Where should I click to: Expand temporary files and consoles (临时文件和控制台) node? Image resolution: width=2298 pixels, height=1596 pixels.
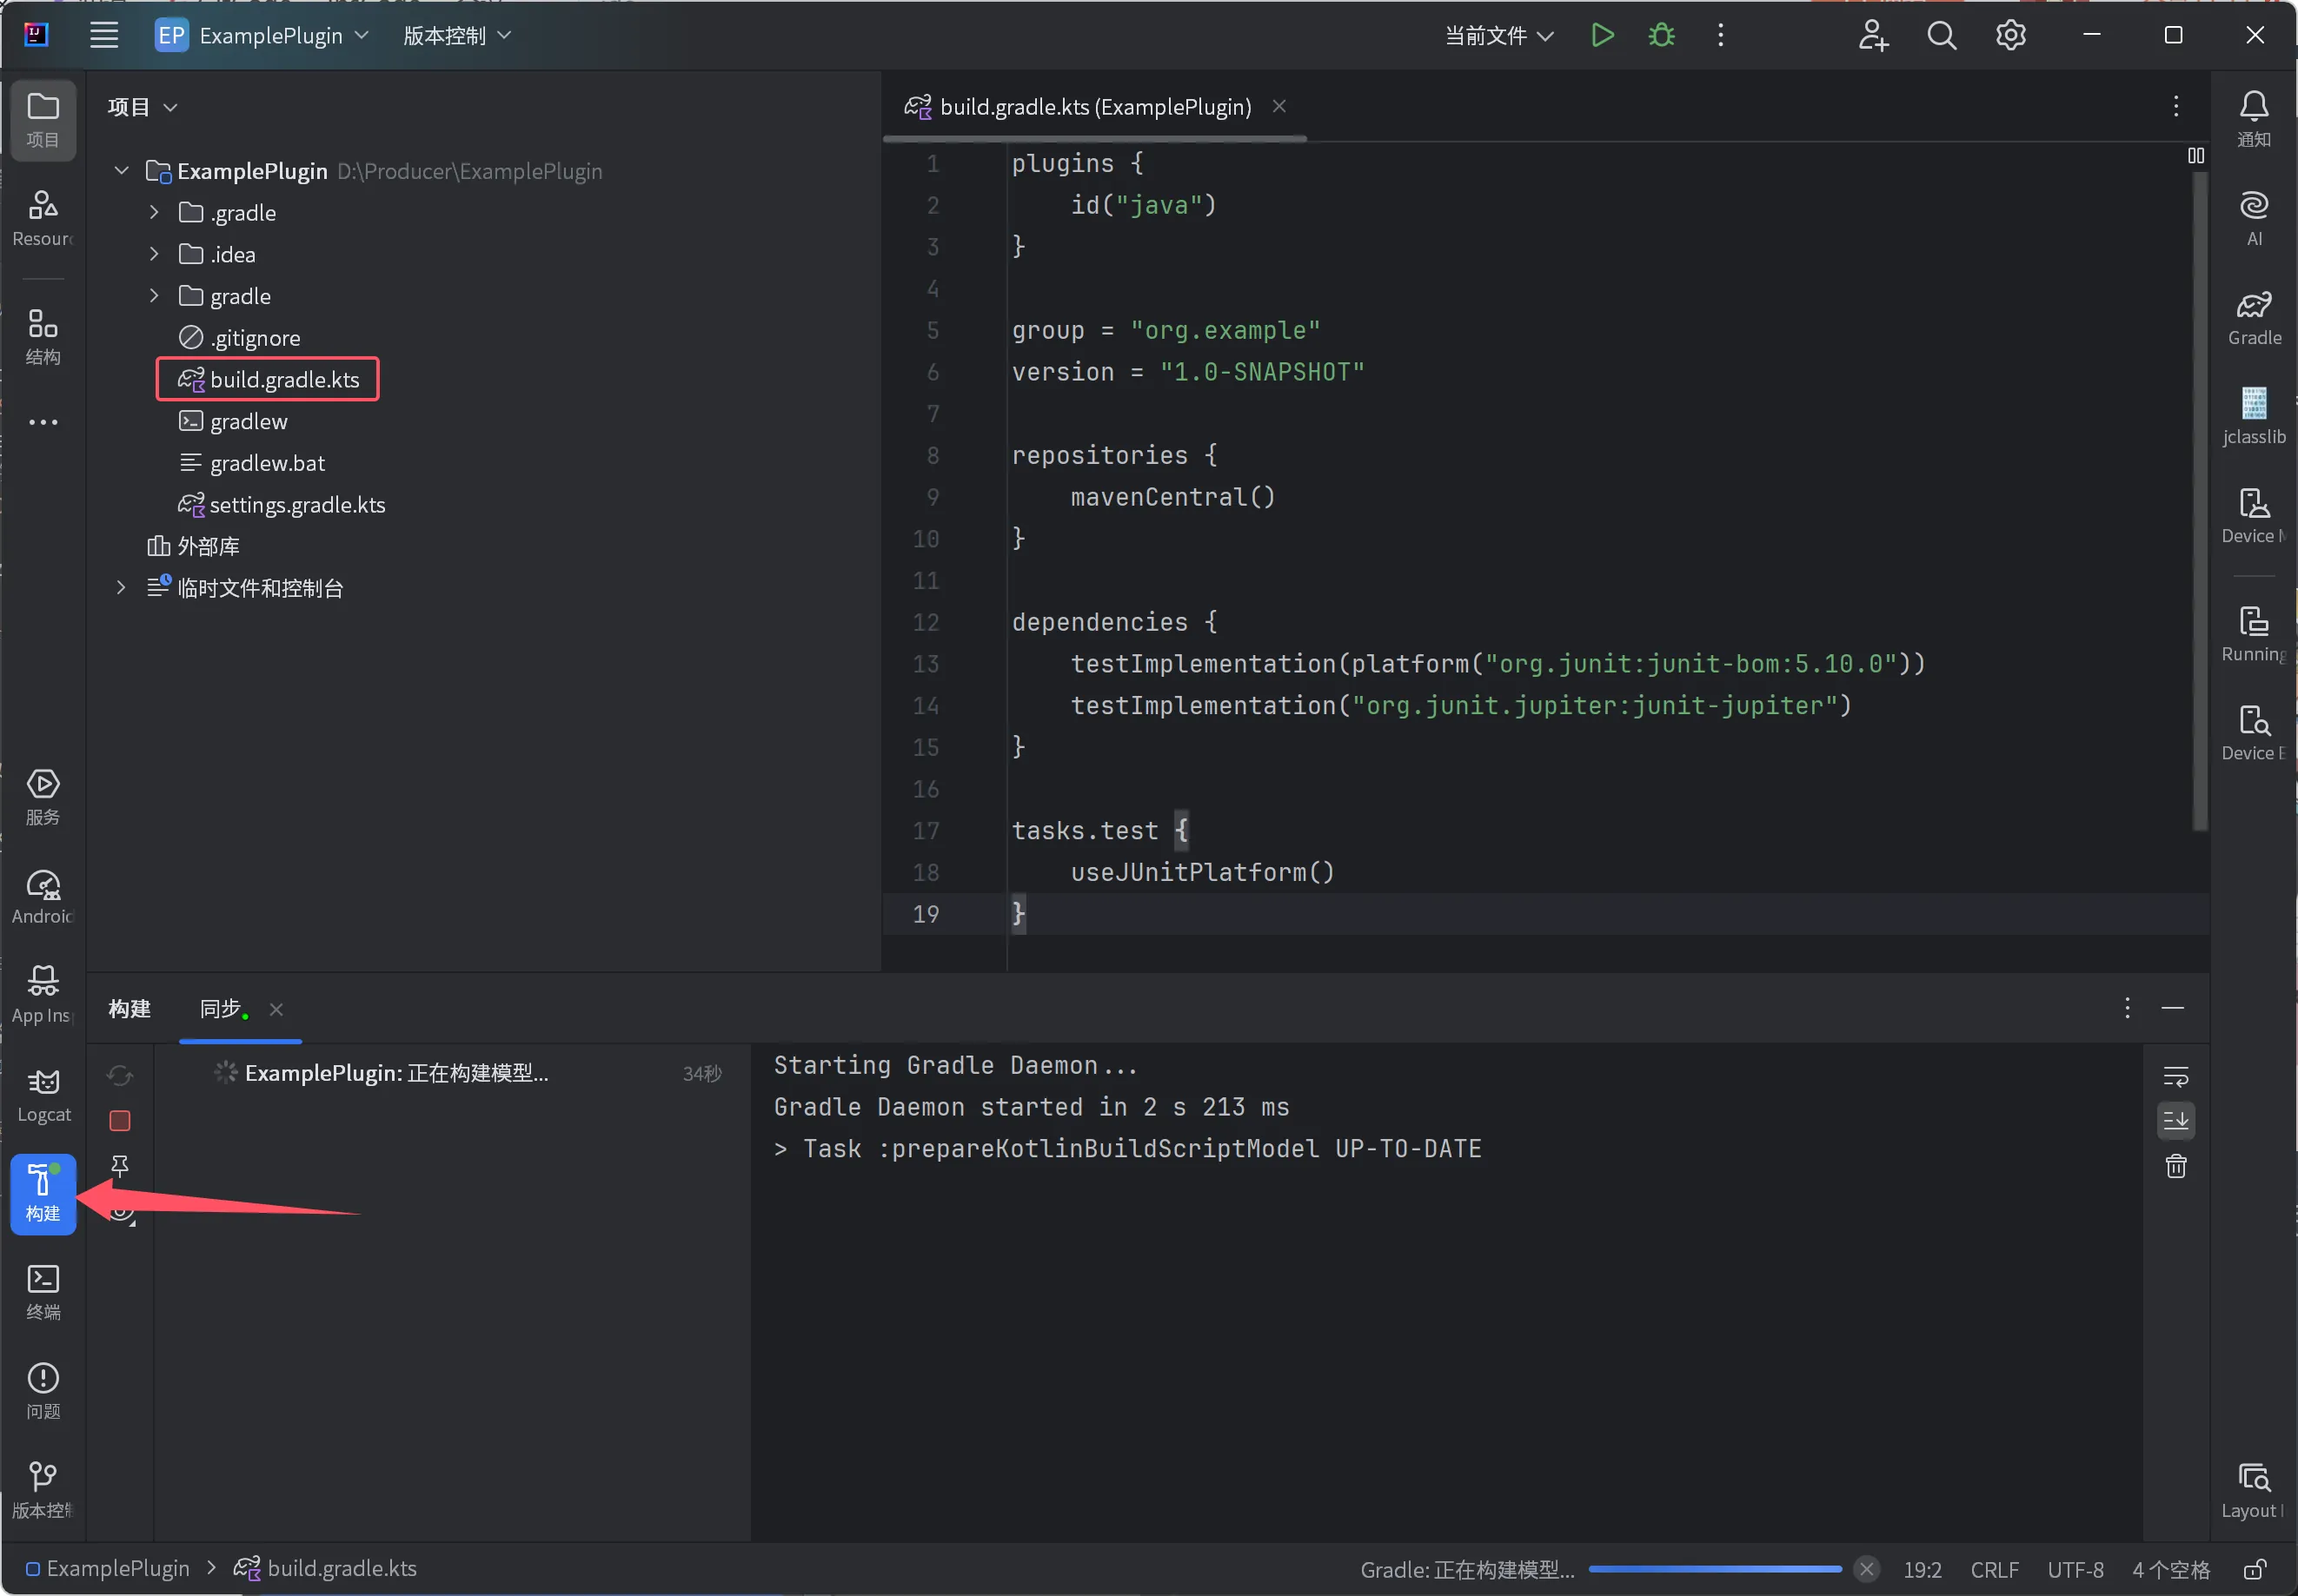(x=121, y=588)
